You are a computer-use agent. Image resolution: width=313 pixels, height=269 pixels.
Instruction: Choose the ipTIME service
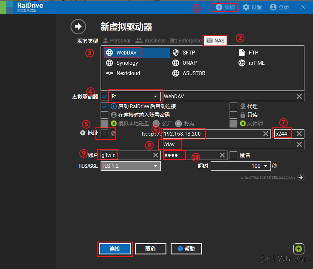252,63
